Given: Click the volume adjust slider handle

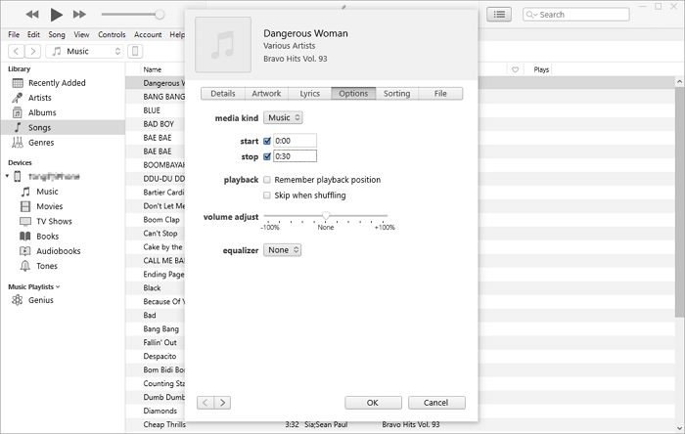Looking at the screenshot, I should click(x=326, y=215).
